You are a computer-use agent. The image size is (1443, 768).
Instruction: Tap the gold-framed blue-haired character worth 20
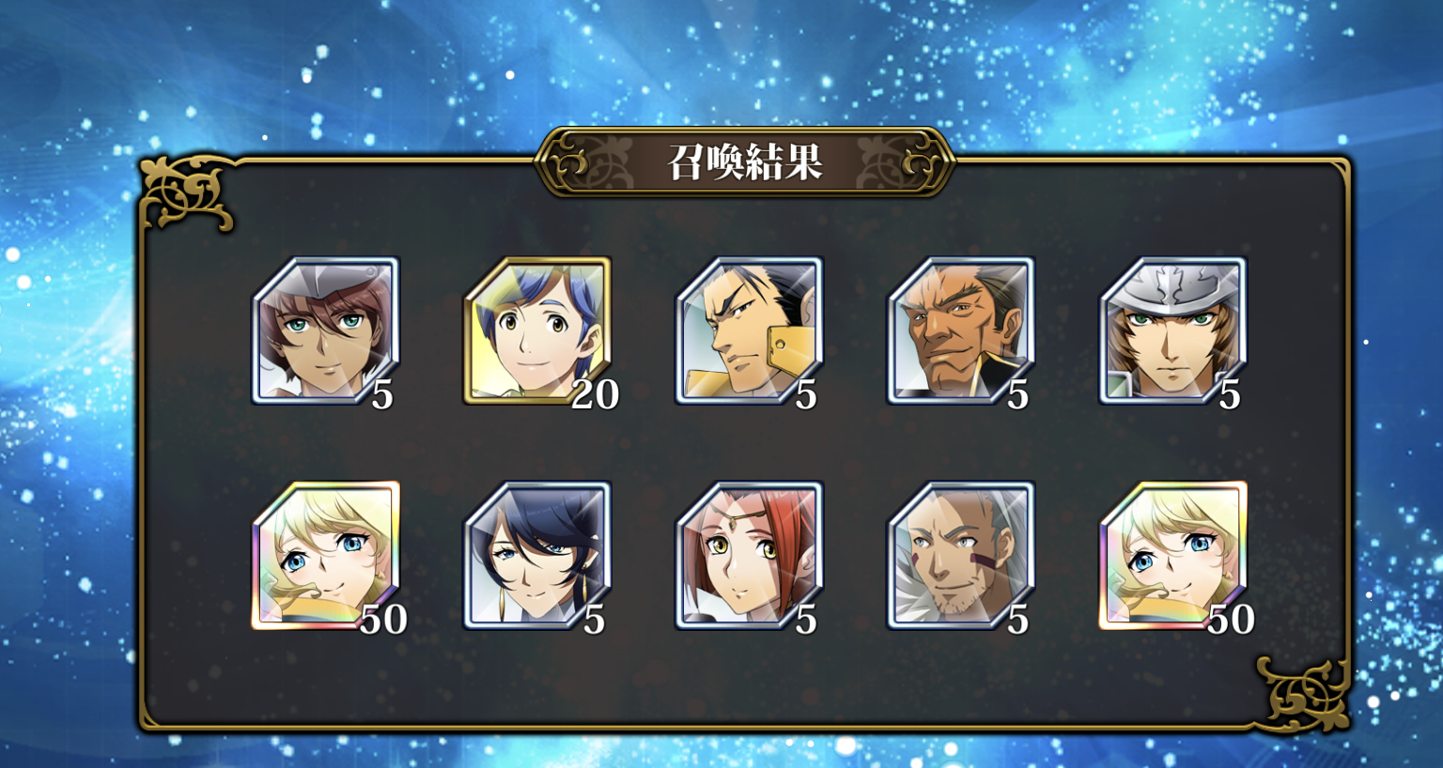click(537, 330)
